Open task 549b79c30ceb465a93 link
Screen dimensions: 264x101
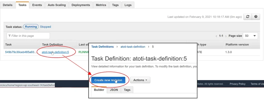[21, 52]
